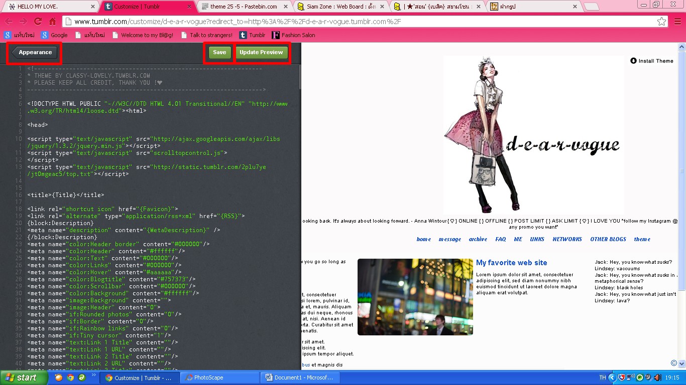The width and height of the screenshot is (686, 385).
Task: Open the Welcome to my Bl@g! bookmark
Action: click(x=143, y=35)
